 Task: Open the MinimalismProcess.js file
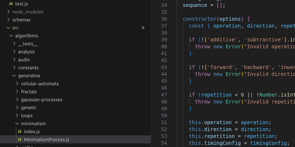47,139
